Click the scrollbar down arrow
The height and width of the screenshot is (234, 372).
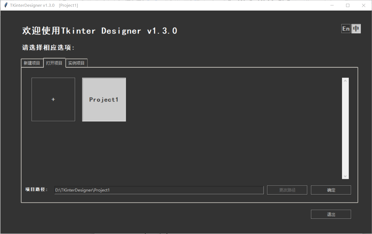click(x=345, y=176)
